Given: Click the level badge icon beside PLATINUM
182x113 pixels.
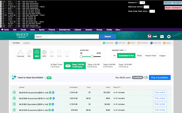Looking at the screenshot, I should [146, 77].
